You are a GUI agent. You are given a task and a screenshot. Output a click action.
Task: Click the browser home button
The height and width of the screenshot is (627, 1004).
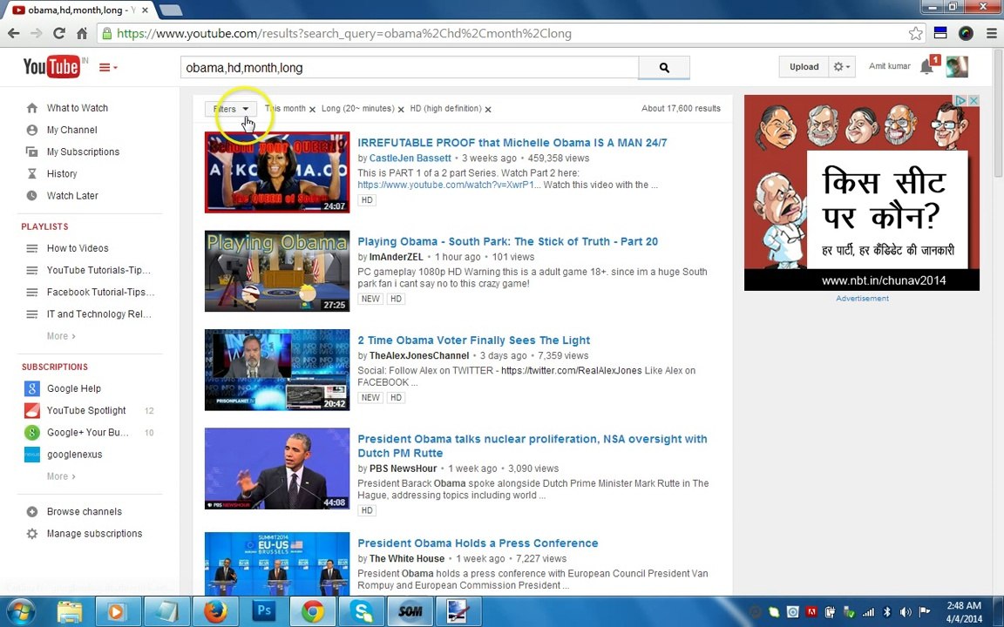pyautogui.click(x=82, y=33)
